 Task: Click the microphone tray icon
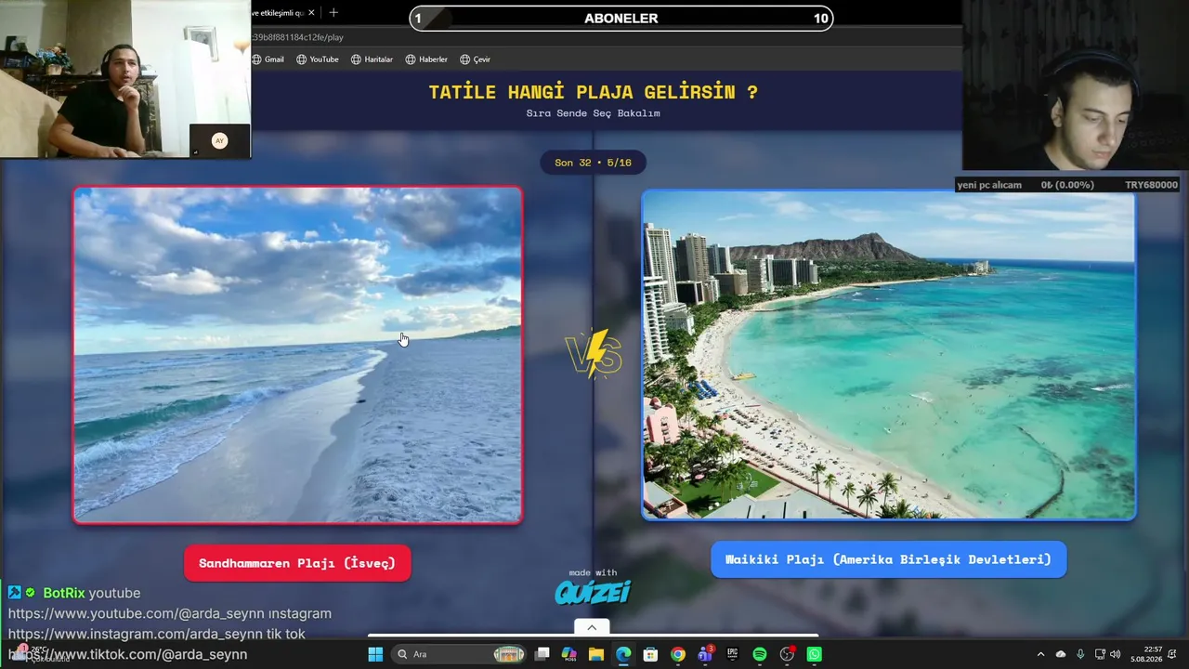1080,654
